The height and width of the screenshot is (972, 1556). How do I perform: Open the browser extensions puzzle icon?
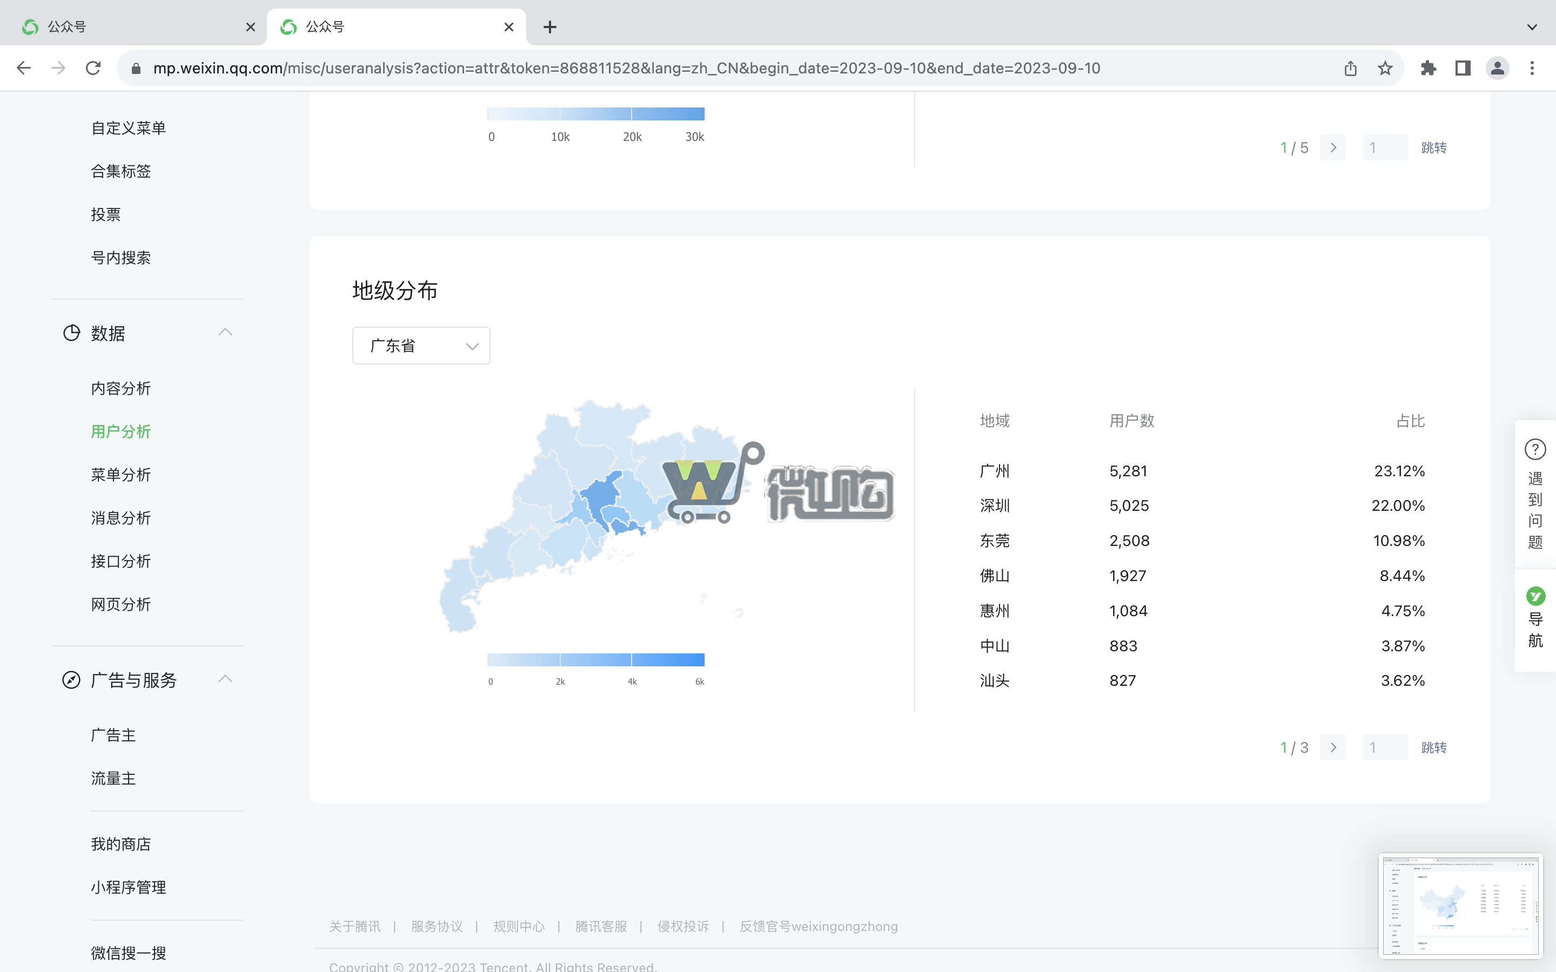pos(1428,67)
